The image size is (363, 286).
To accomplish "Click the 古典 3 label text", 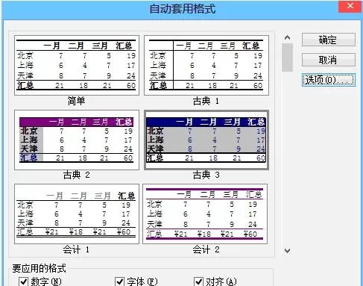I will point(206,175).
